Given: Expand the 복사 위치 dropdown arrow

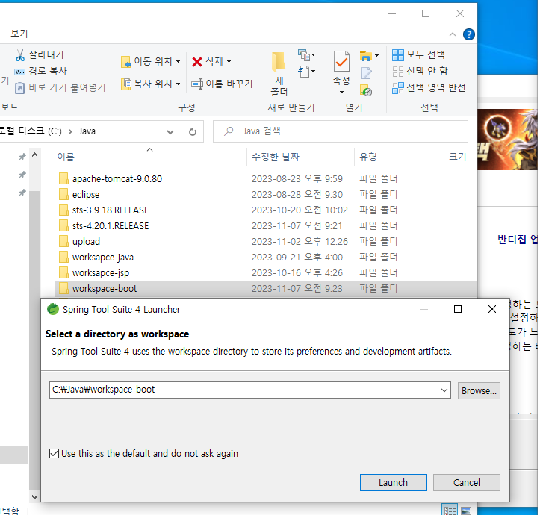Looking at the screenshot, I should coord(178,84).
